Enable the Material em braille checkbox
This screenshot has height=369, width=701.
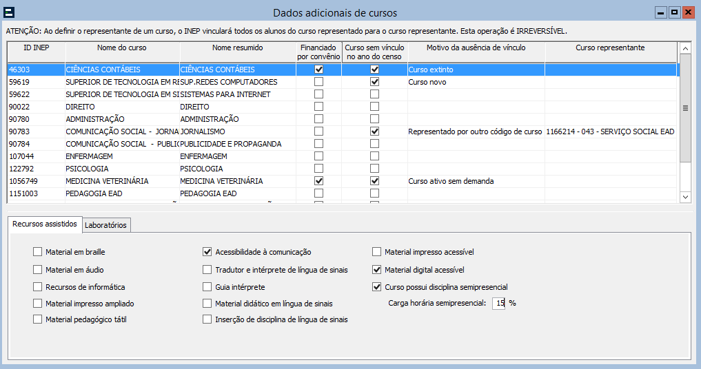pos(38,252)
